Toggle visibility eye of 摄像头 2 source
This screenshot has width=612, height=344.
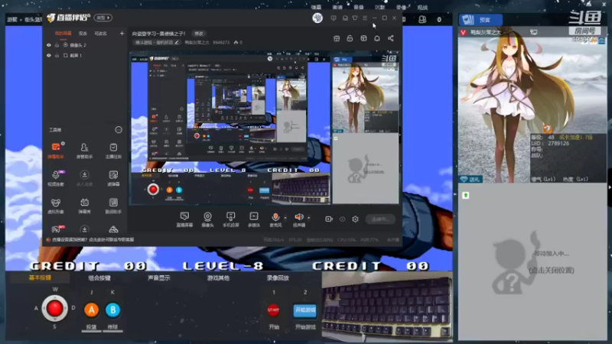(49, 45)
